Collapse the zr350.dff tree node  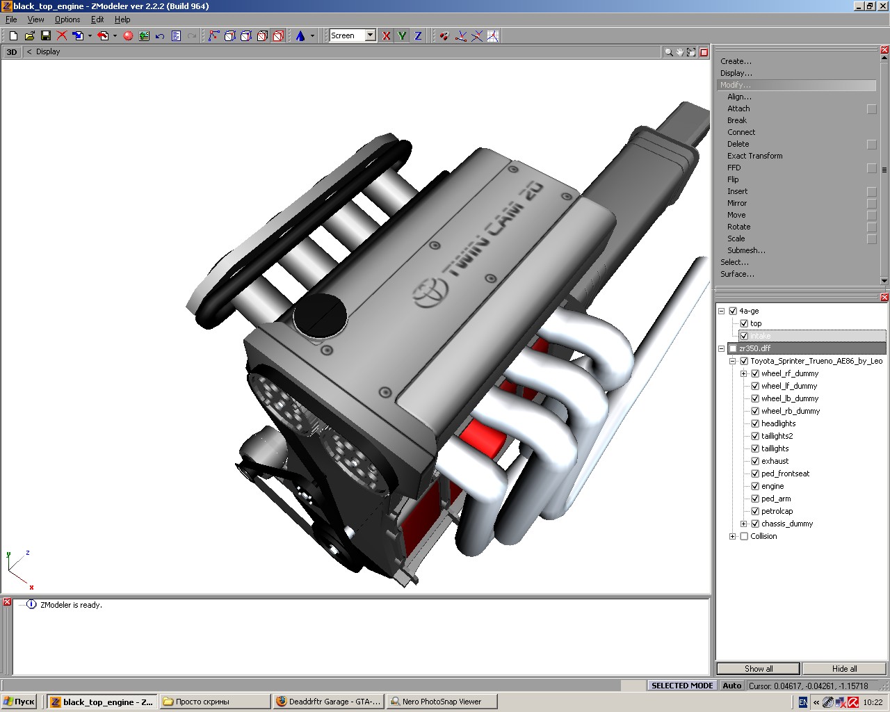coord(722,348)
